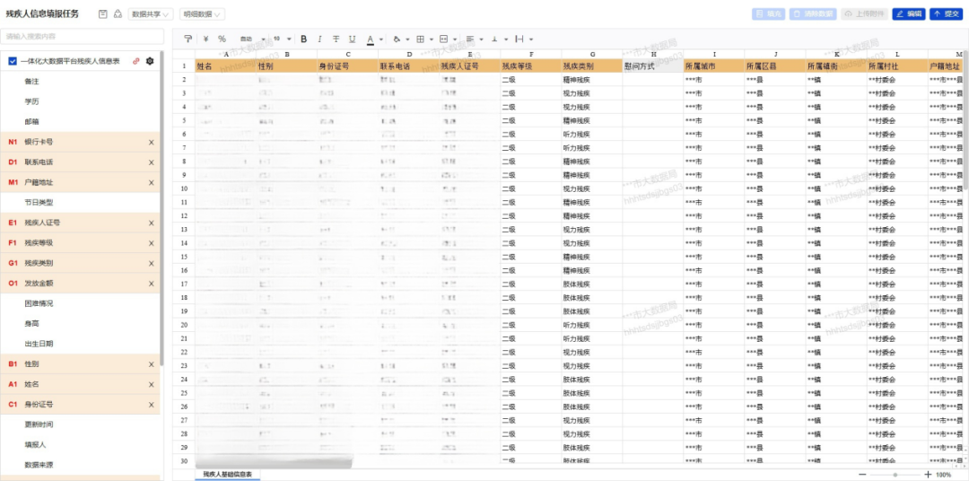Select the 残疾人基础信息表 sheet tab

(x=227, y=474)
